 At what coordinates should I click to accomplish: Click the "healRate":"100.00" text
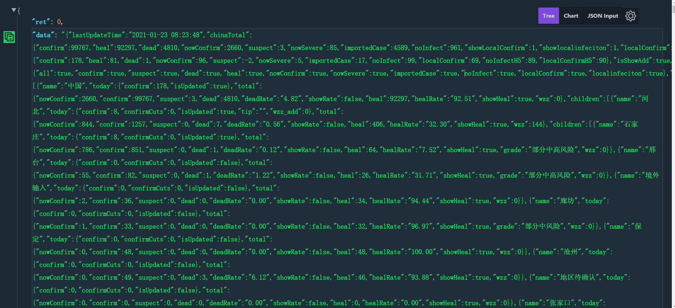(x=403, y=252)
